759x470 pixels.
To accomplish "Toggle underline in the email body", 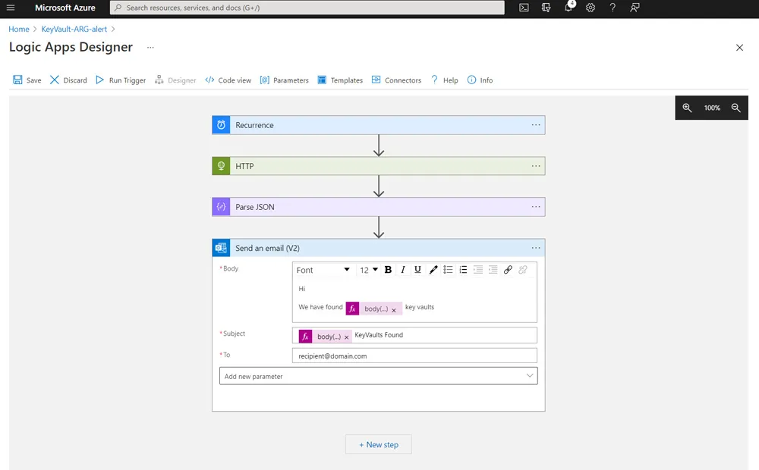I will point(417,270).
